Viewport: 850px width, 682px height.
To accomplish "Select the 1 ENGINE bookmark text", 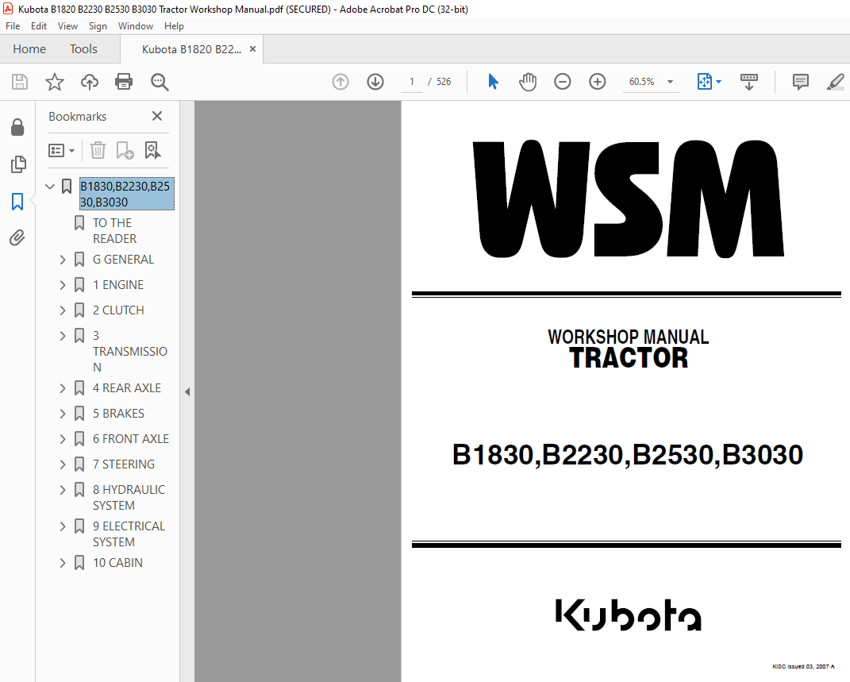I will 118,285.
